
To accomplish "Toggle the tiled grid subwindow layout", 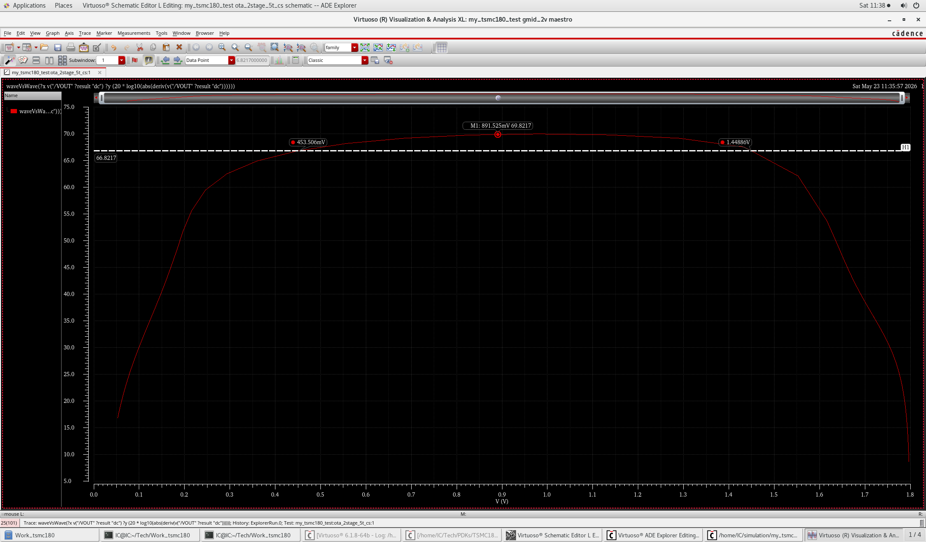I will click(62, 60).
